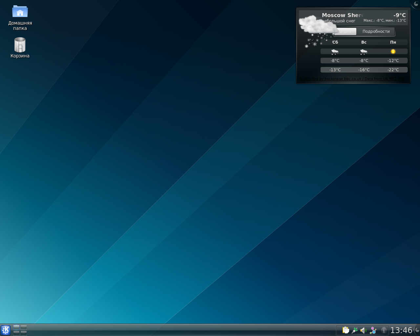Click Monday's low temperature -22°C
This screenshot has width=420, height=336.
point(393,70)
